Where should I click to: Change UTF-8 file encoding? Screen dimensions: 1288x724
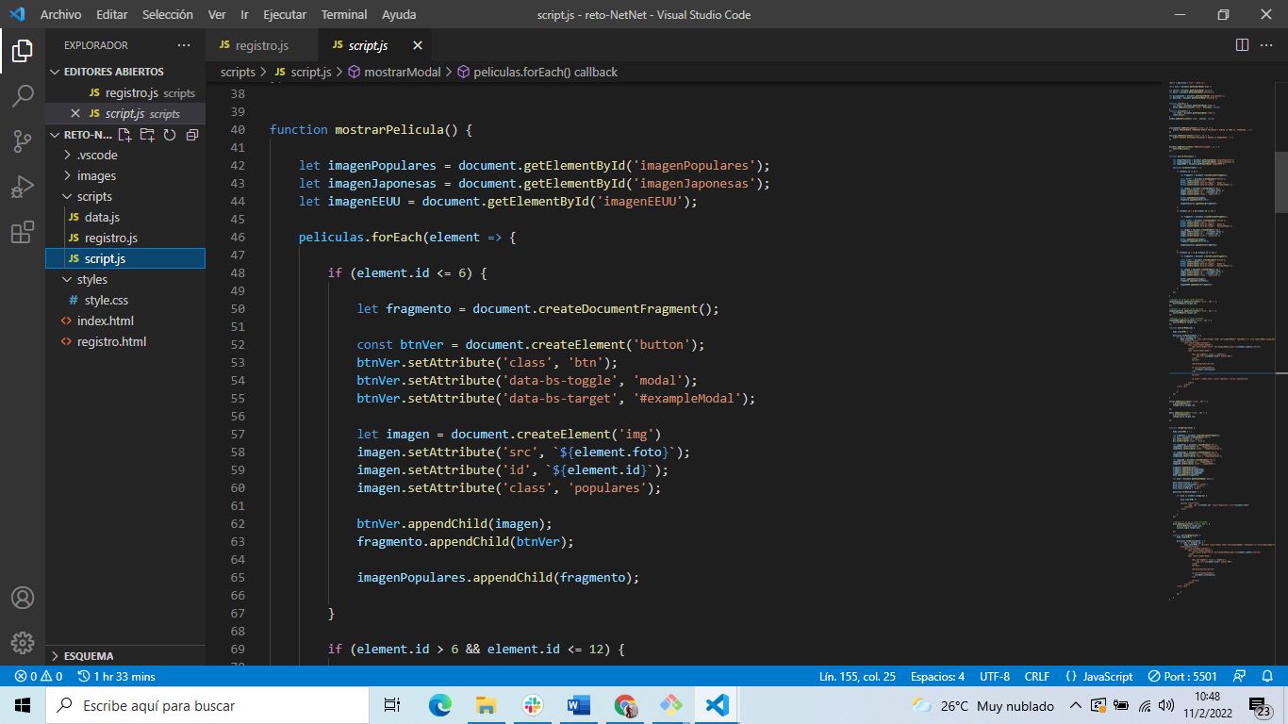pyautogui.click(x=995, y=677)
